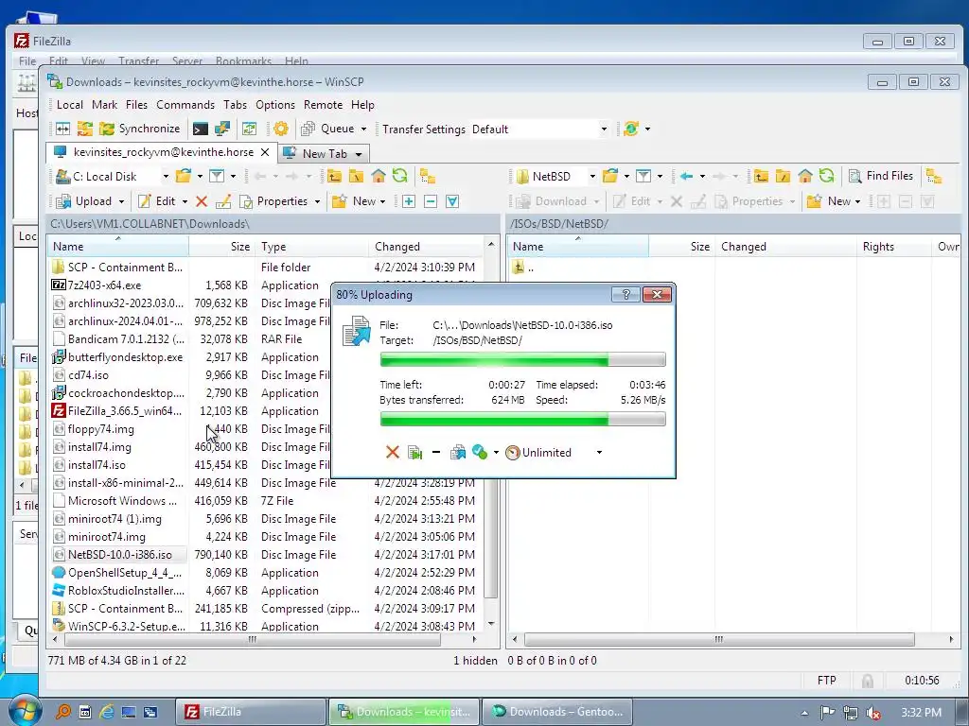Open the terminal console icon
This screenshot has height=726, width=969.
[x=201, y=129]
